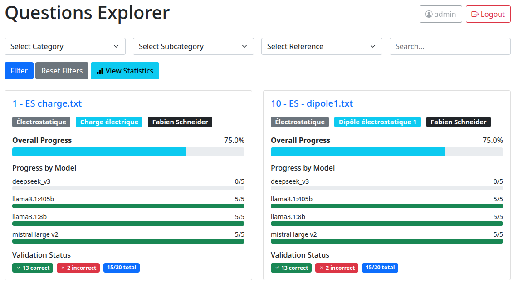Click the Reset Filters button
523x288 pixels.
coord(62,71)
